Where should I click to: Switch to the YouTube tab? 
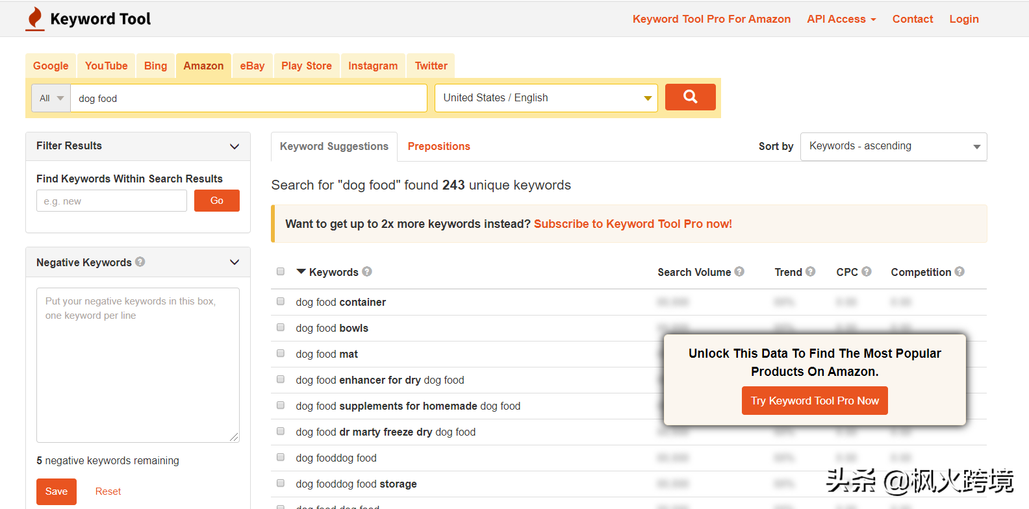point(107,66)
